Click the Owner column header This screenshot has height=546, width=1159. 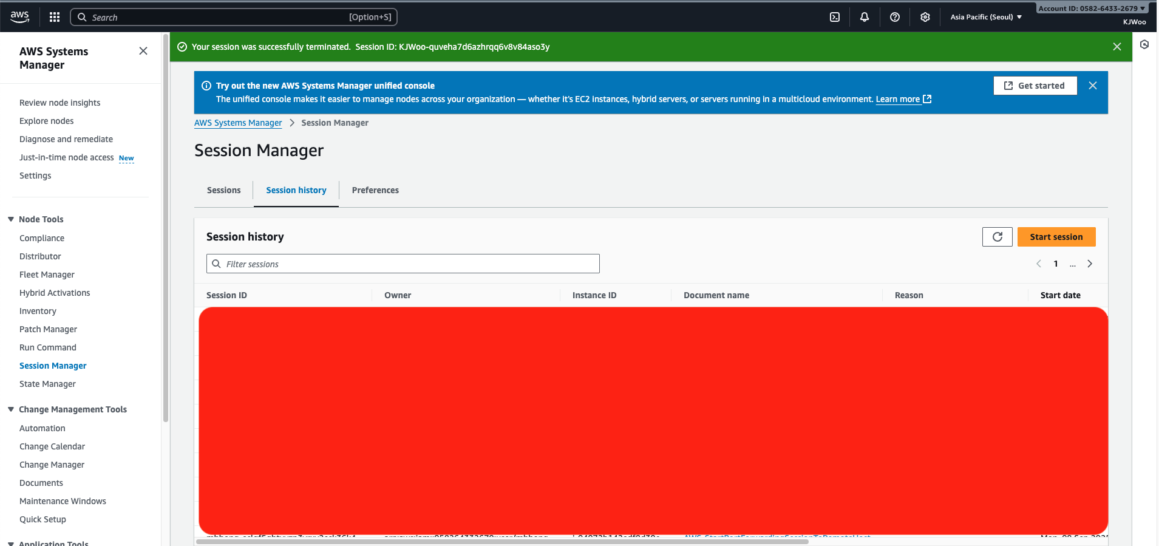[398, 295]
